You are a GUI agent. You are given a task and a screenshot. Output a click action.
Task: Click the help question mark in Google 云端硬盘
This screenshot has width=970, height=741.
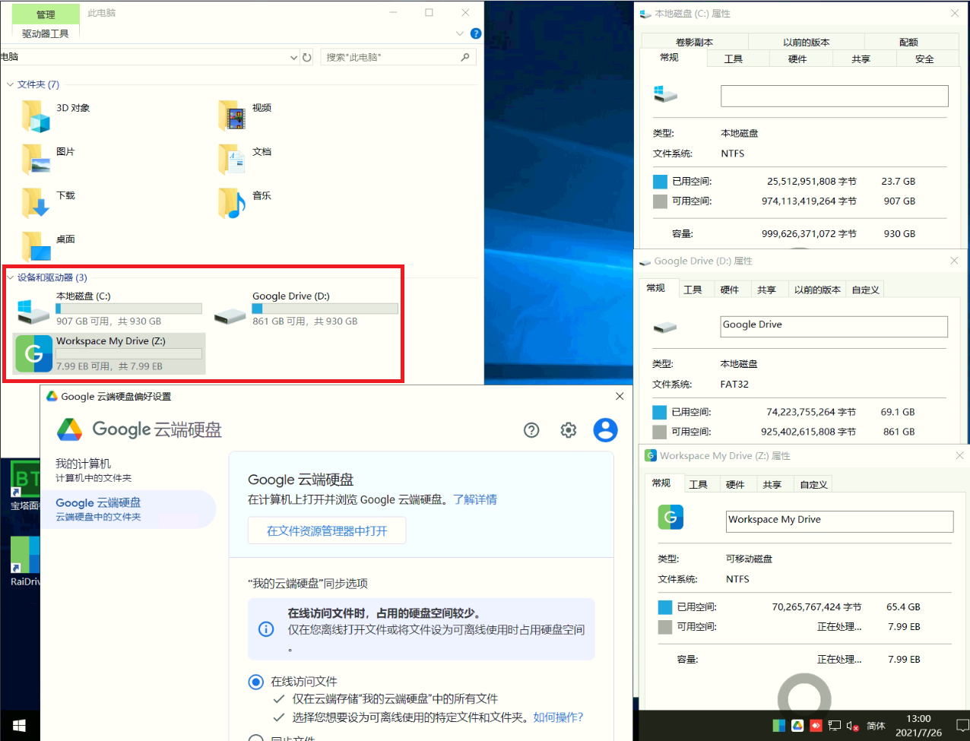click(x=531, y=430)
